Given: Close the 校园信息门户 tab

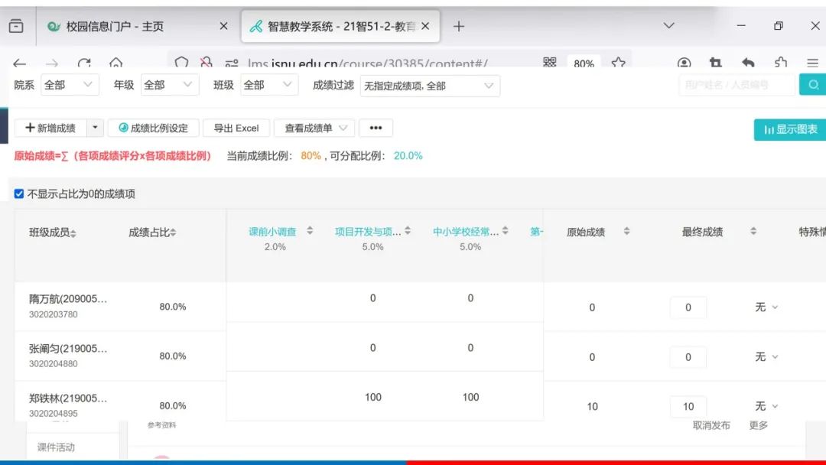Looking at the screenshot, I should [x=223, y=26].
